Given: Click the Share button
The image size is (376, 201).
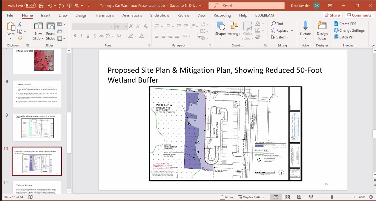Looking at the screenshot, I should click(332, 15).
